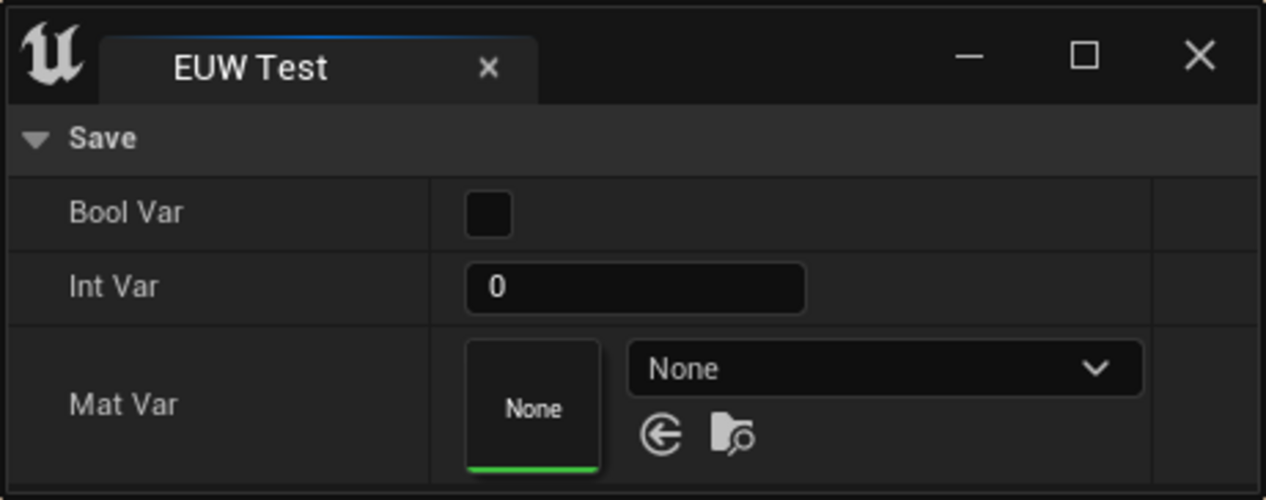Browse to Mat Var asset in Content Browser
This screenshot has width=1266, height=500.
[x=732, y=434]
